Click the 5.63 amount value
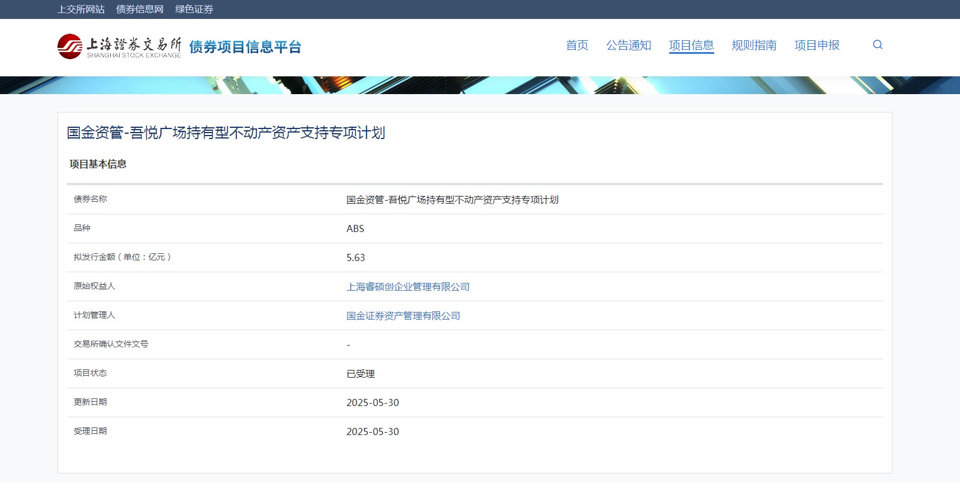960x496 pixels. tap(356, 257)
